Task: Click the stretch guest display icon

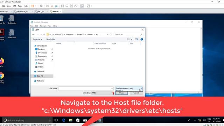Action: [x=88, y=6]
